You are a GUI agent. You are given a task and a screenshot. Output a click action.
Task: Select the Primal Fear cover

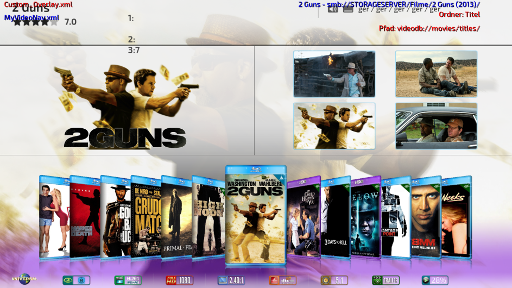[176, 217]
